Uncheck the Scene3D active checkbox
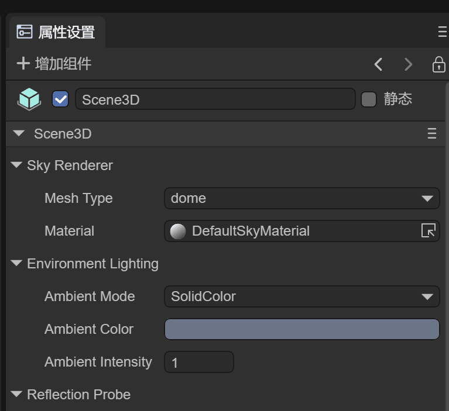 tap(60, 99)
